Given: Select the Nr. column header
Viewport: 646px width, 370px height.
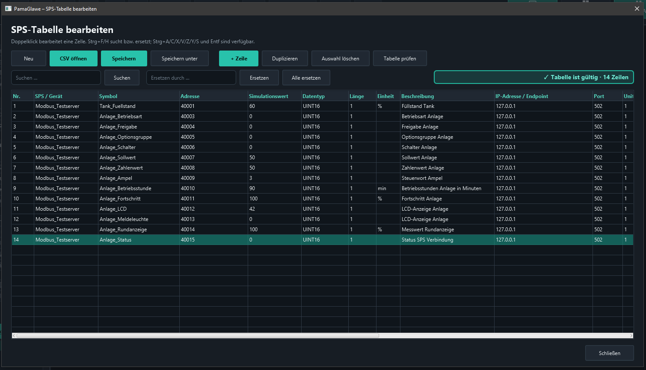Looking at the screenshot, I should click(23, 96).
